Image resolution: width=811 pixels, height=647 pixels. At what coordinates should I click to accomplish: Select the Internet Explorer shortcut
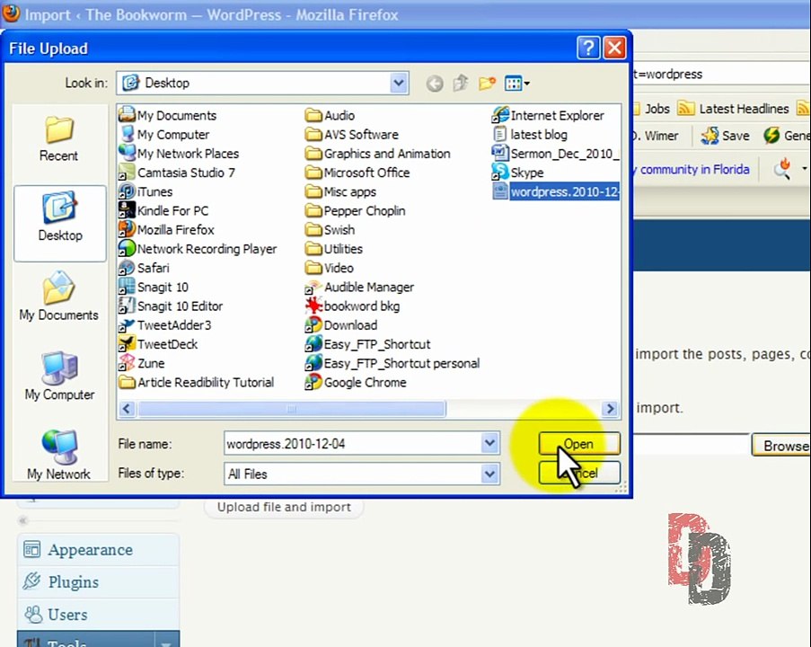548,115
